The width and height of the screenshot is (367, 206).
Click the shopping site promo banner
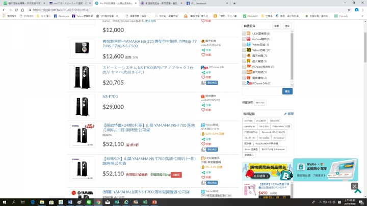tap(267, 171)
